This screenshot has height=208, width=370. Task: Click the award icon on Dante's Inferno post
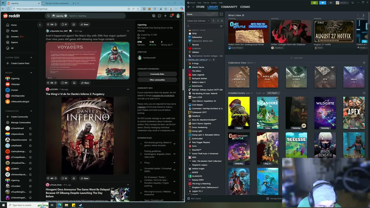pyautogui.click(x=74, y=178)
